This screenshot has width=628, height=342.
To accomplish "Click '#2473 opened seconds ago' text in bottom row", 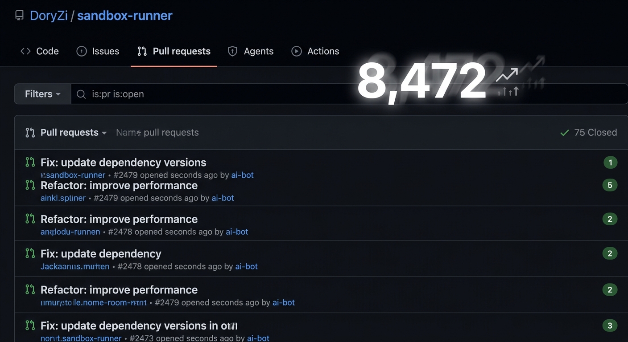I will (182, 338).
